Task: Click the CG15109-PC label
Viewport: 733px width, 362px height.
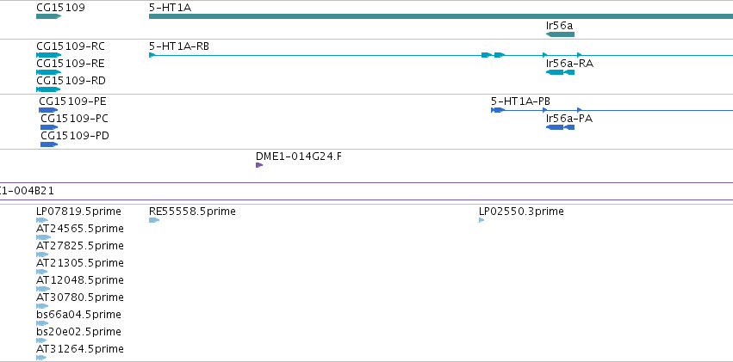Action: tap(74, 119)
